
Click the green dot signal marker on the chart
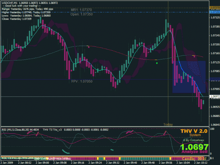tap(157, 63)
